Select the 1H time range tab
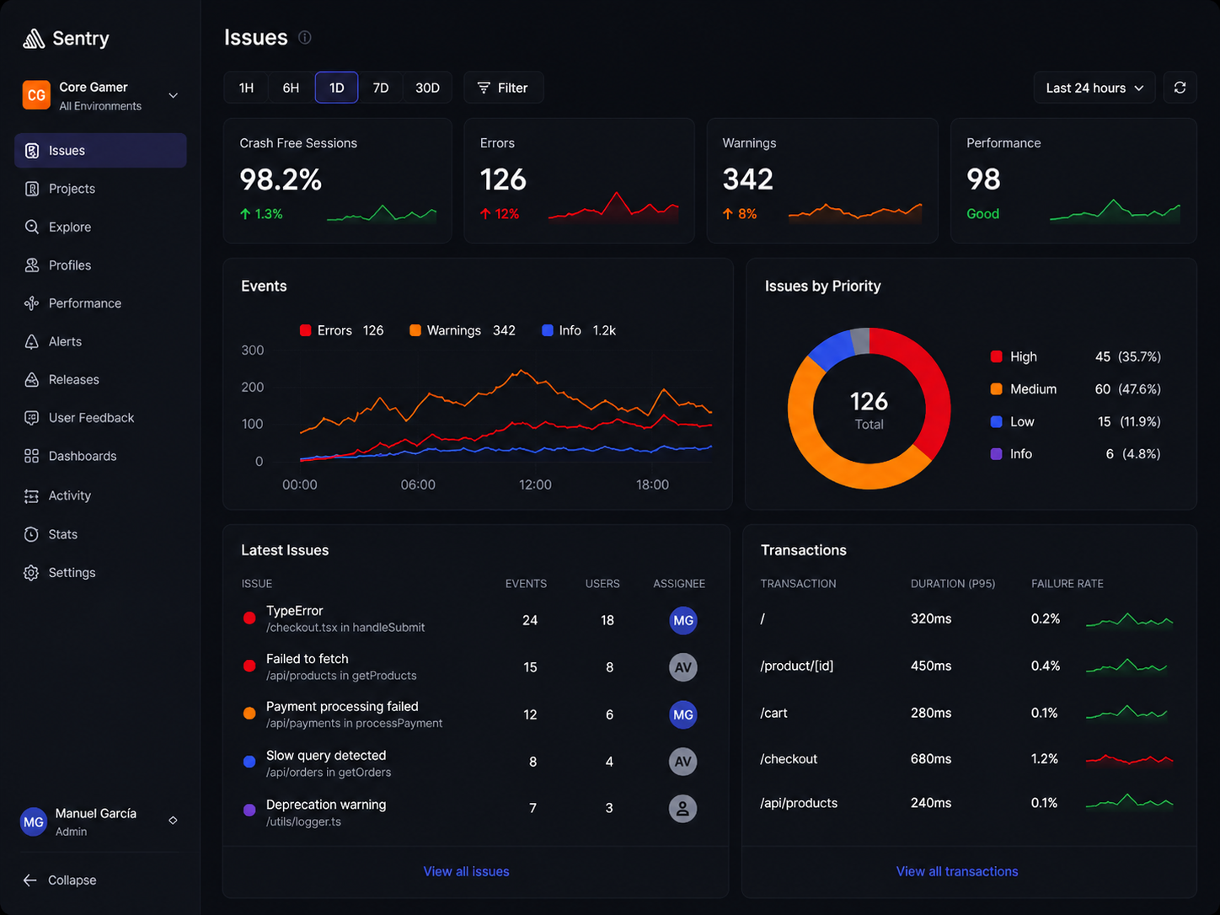Screen dimensions: 1220x915 (x=246, y=88)
